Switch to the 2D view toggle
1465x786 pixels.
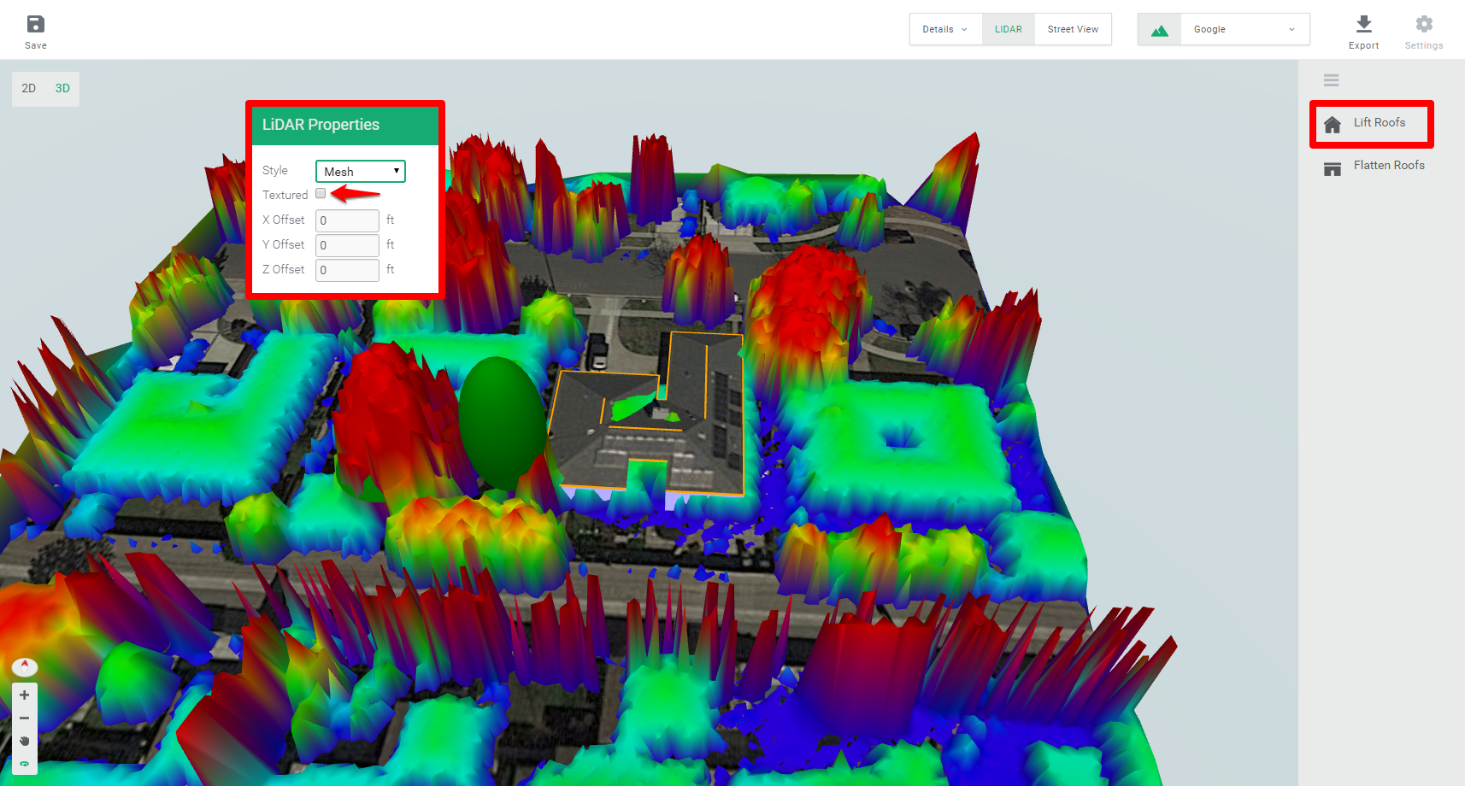coord(29,88)
